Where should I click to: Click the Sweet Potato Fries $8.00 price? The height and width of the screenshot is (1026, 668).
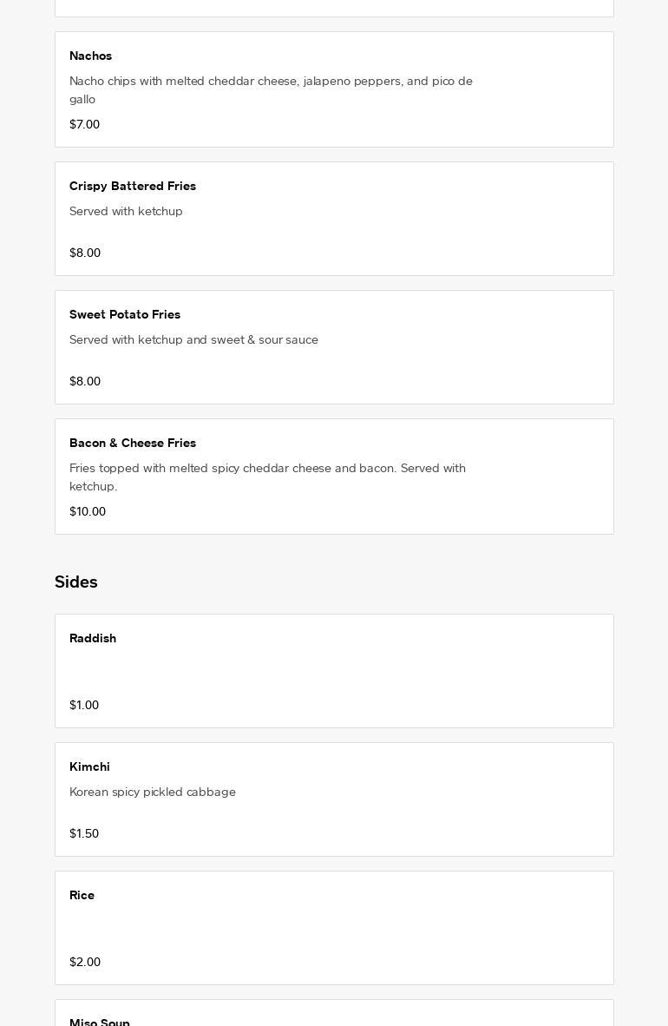tap(85, 381)
